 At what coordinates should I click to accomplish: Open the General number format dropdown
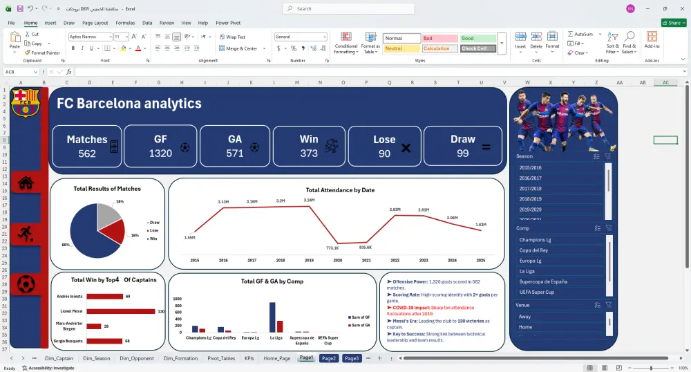click(x=324, y=37)
